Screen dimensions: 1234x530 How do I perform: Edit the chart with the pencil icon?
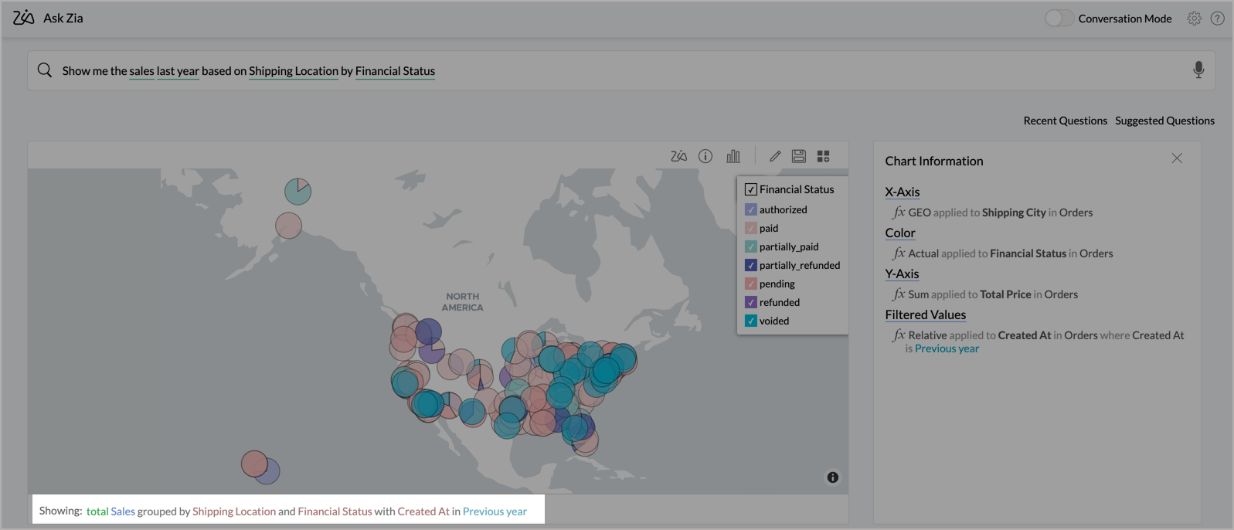tap(775, 156)
